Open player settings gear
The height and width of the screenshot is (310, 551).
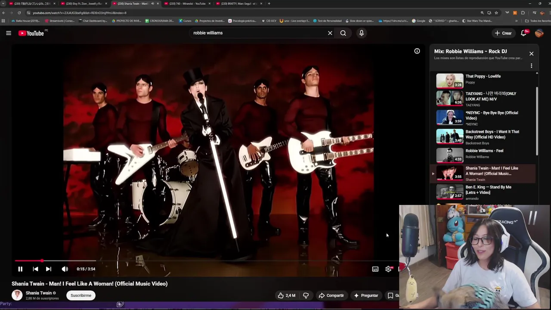point(388,269)
